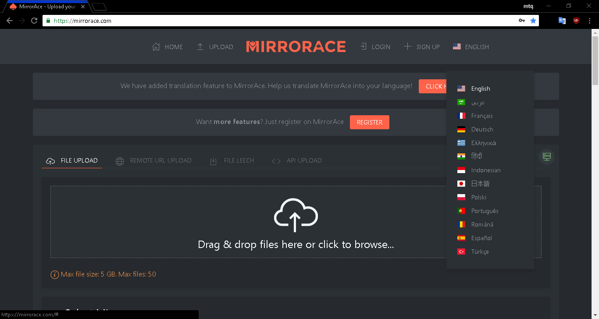Screen dimensions: 599x319
Task: Switch to the FILE LEECH tab
Action: tap(232, 161)
